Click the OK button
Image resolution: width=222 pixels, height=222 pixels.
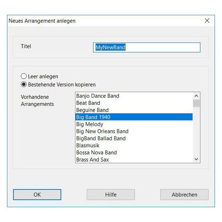37,195
